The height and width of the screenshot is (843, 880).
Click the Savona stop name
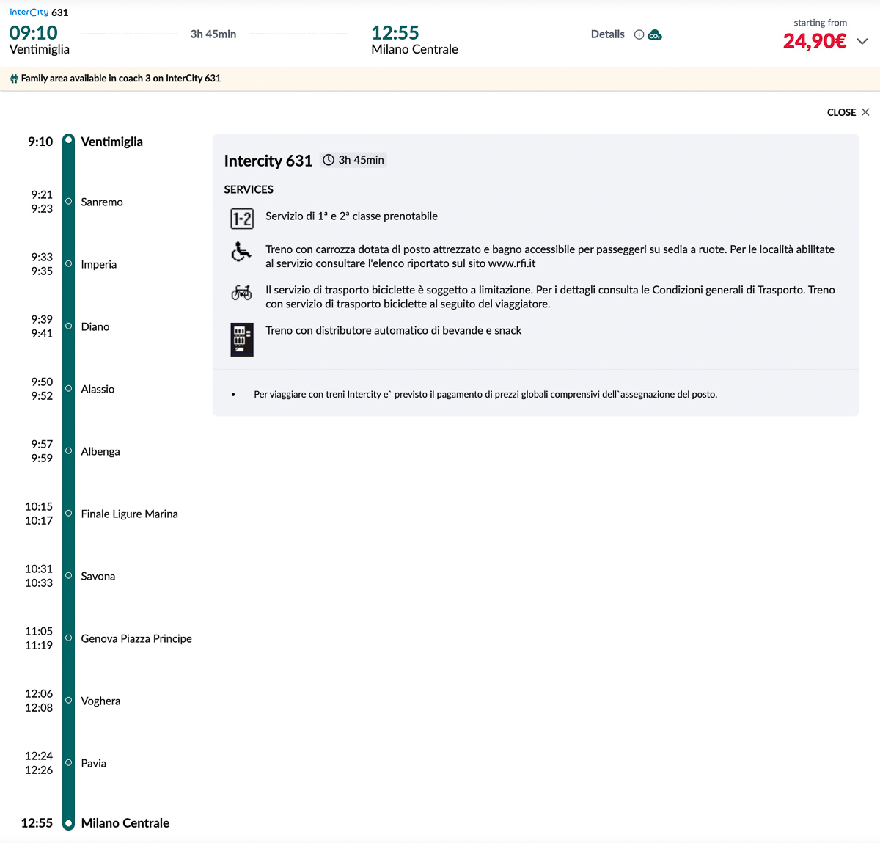[98, 576]
